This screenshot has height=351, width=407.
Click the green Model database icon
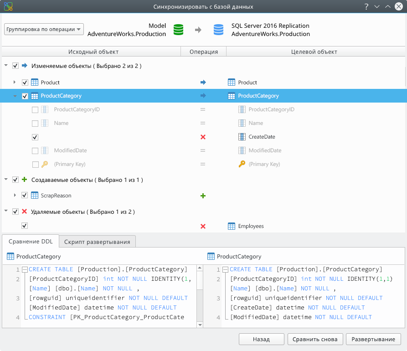178,30
